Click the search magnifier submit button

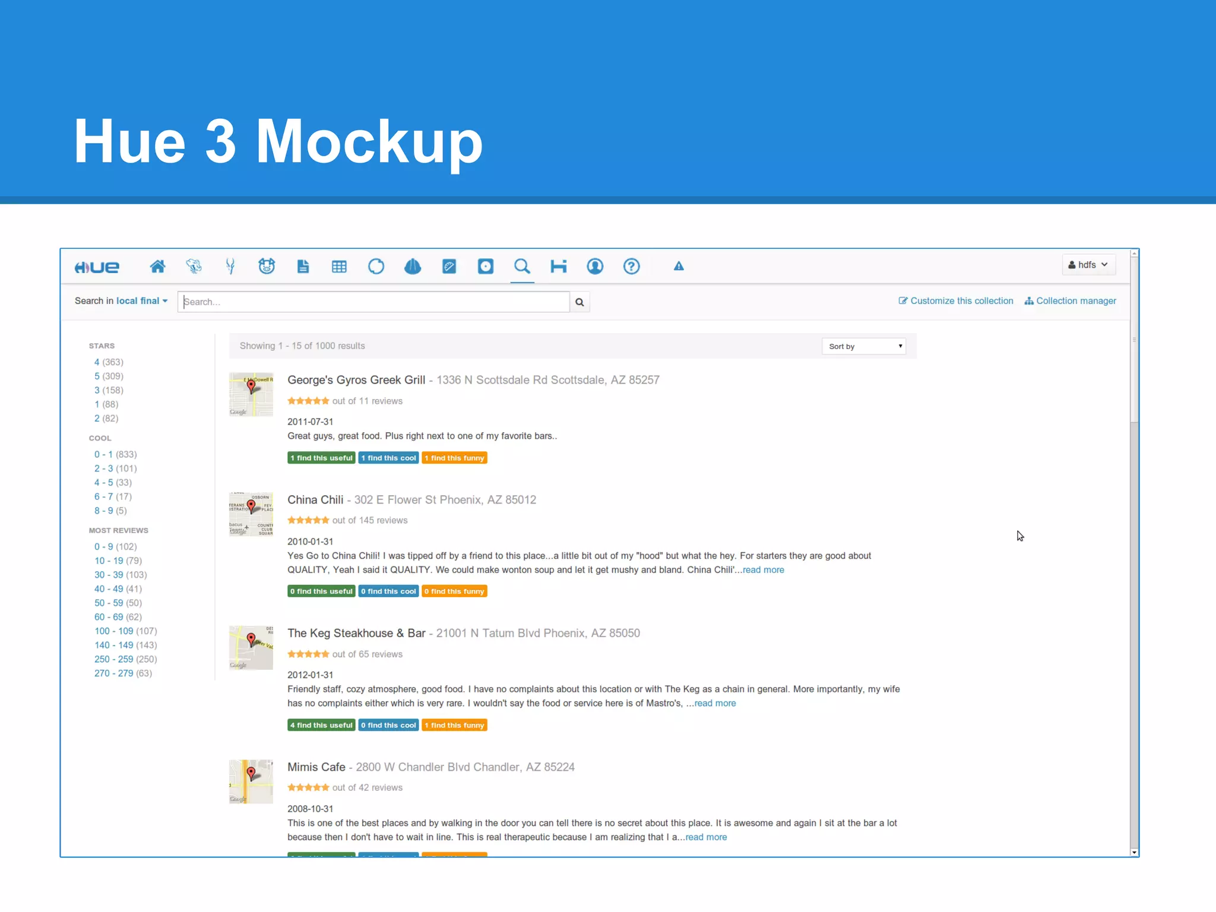579,302
